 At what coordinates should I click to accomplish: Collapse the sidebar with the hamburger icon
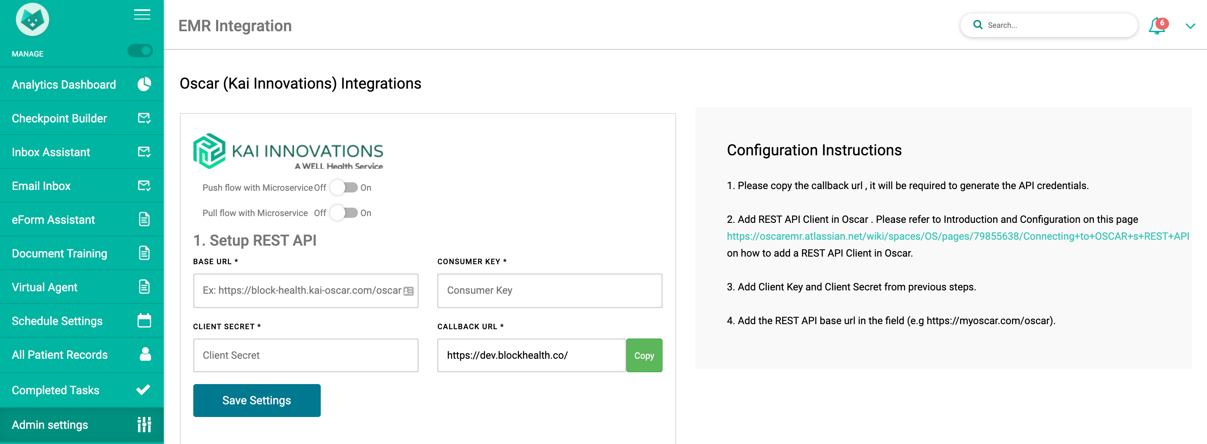(142, 14)
